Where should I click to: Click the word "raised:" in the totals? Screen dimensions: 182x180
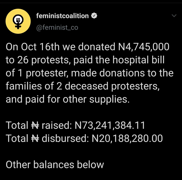pos(56,125)
